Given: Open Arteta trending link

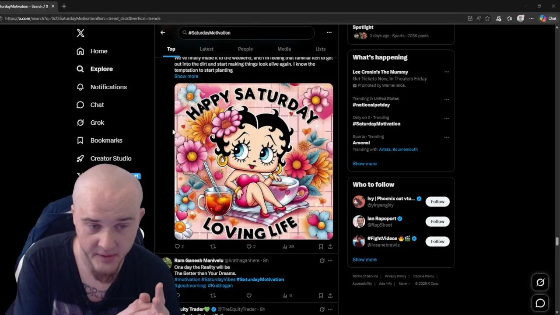Looking at the screenshot, I should coord(385,150).
